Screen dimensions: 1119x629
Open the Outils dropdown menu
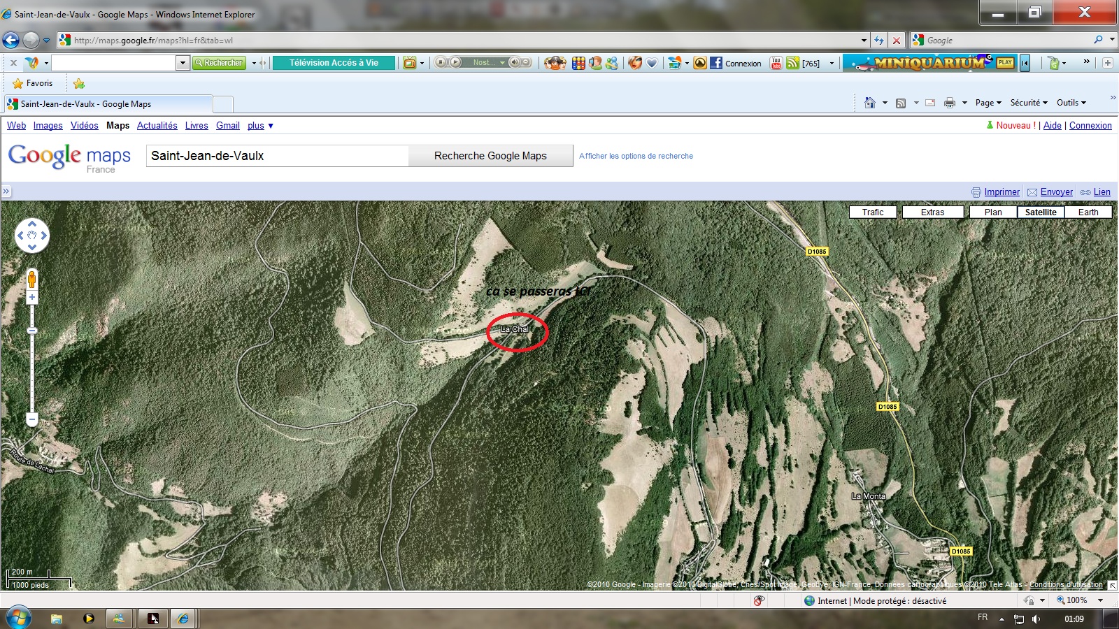click(1071, 103)
